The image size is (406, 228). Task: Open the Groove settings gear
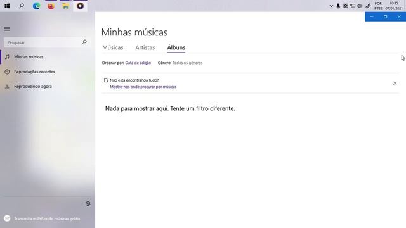[x=88, y=204]
